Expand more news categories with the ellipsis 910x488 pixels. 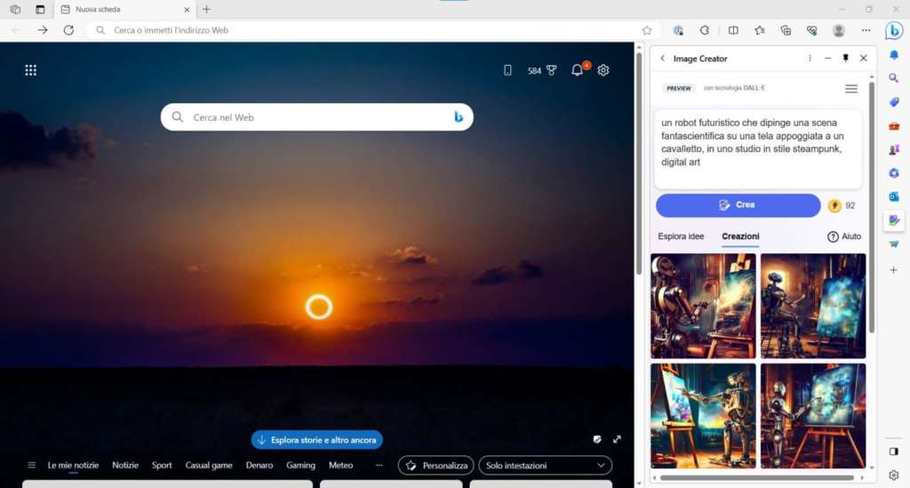coord(379,465)
